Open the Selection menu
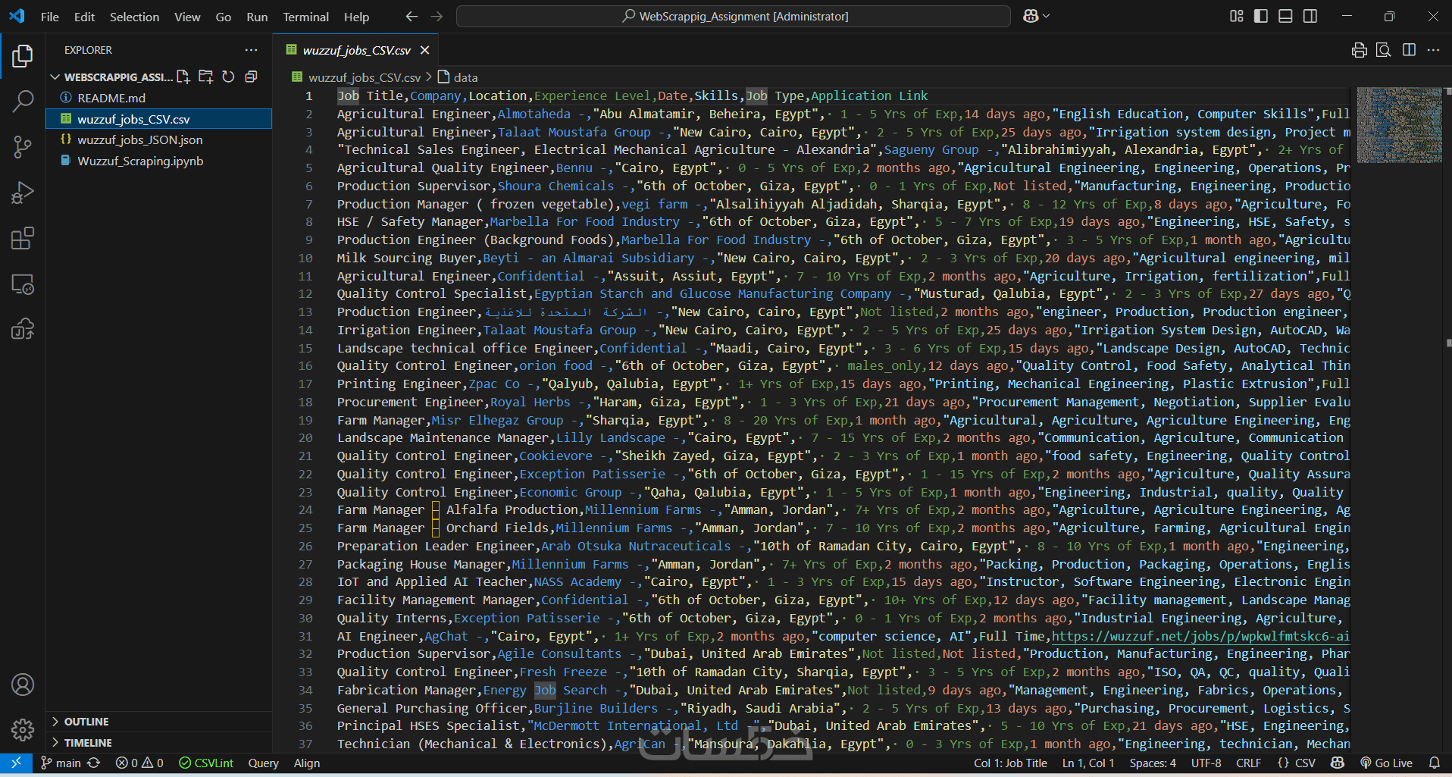Image resolution: width=1452 pixels, height=777 pixels. pos(134,17)
